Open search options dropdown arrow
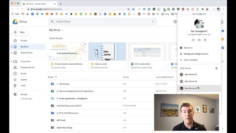This screenshot has width=236, height=133. coord(153,21)
